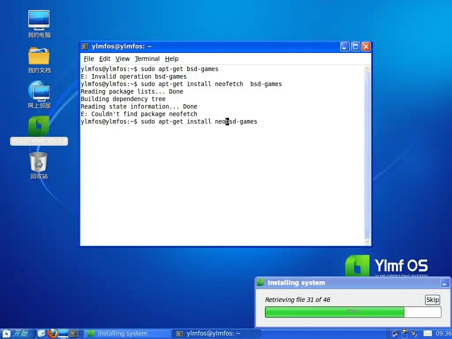Click the show desktop monitor taskbar icon
The height and width of the screenshot is (339, 452).
[63, 334]
